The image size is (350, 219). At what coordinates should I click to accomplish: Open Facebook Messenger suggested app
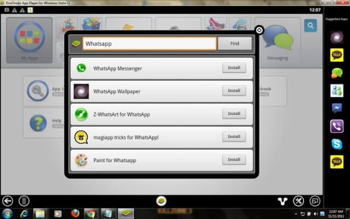coord(337,108)
